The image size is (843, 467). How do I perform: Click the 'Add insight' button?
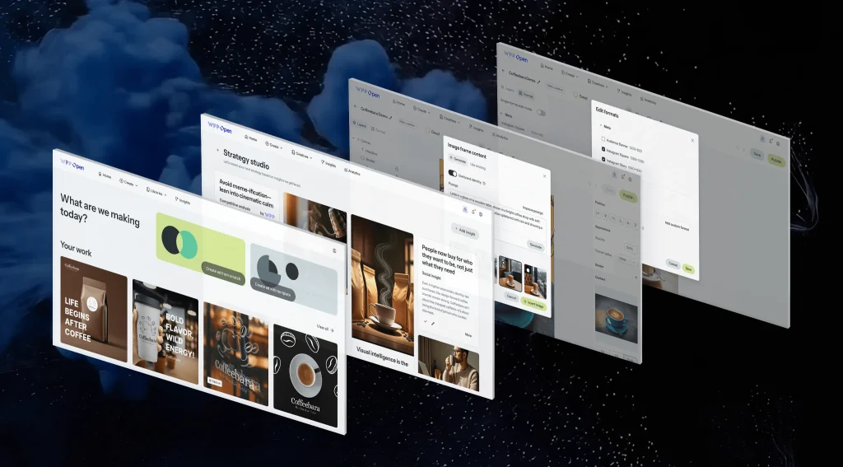tap(467, 231)
